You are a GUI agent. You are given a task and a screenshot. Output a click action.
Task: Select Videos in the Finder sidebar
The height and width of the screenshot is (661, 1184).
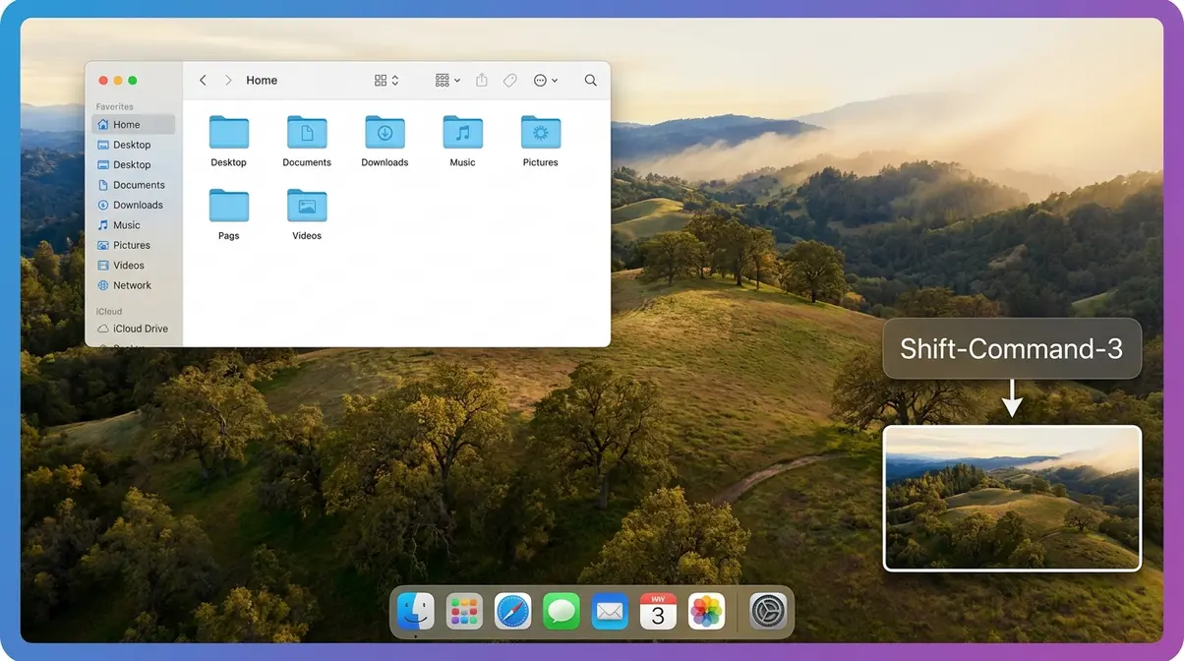tap(133, 266)
